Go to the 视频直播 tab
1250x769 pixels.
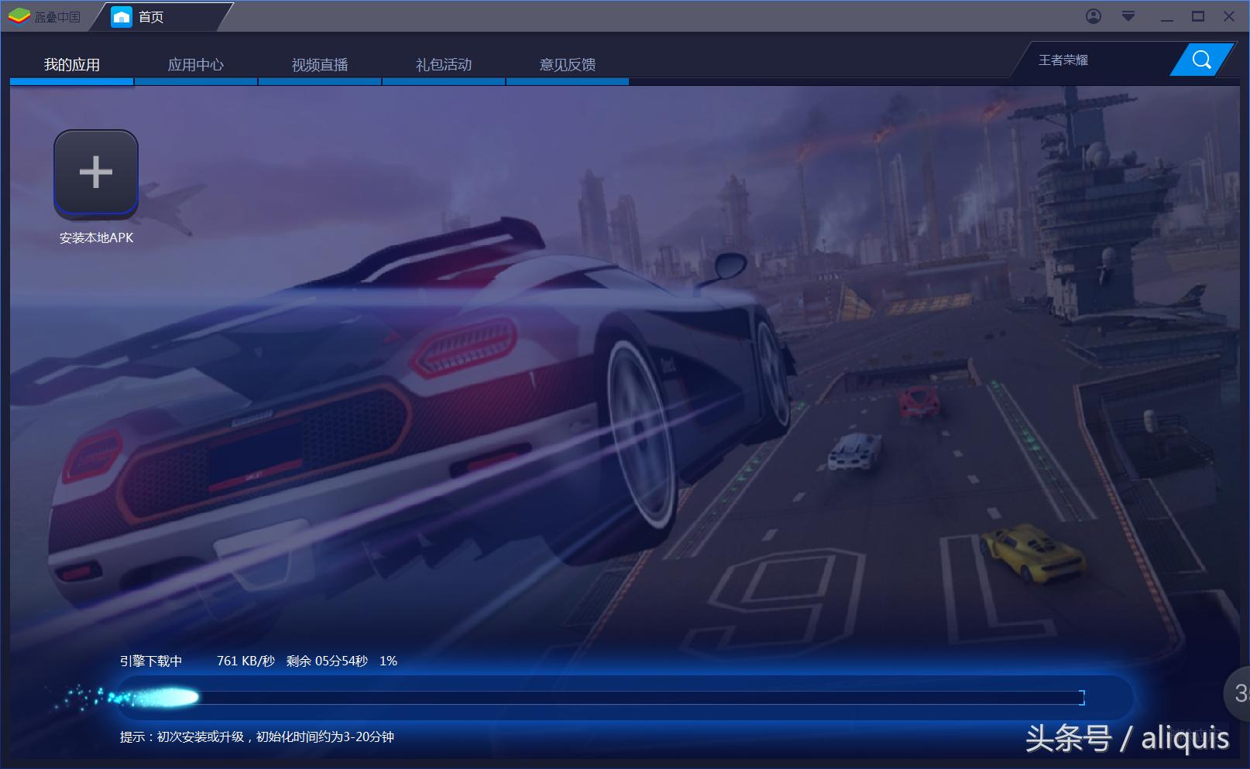319,65
